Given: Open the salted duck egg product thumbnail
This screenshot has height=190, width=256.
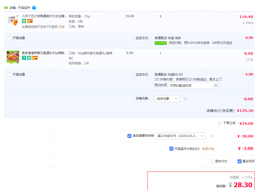Looking at the screenshot, I should point(13,21).
